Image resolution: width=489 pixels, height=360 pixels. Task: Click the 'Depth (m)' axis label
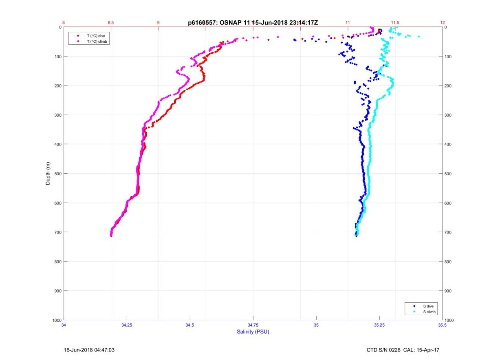[x=48, y=174]
